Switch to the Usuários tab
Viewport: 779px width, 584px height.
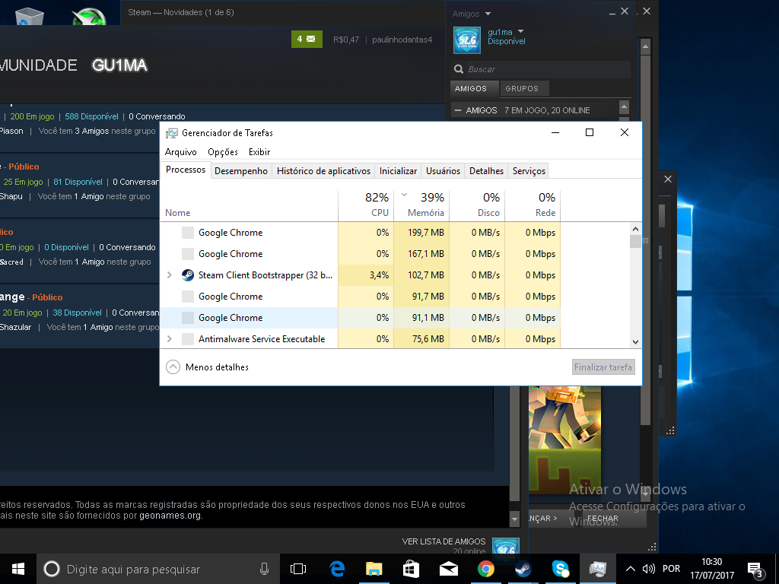point(444,171)
